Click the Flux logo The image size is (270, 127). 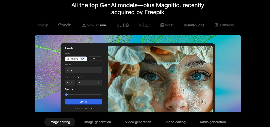[145, 25]
